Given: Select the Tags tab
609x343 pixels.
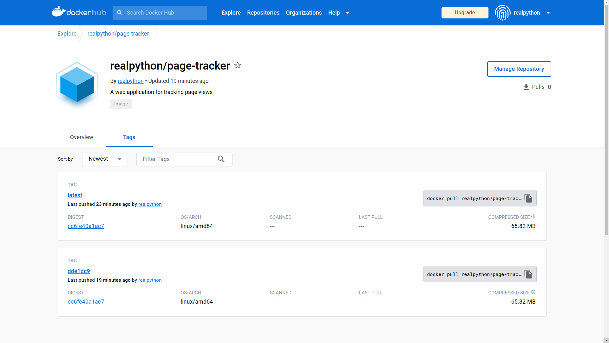Looking at the screenshot, I should pos(129,137).
